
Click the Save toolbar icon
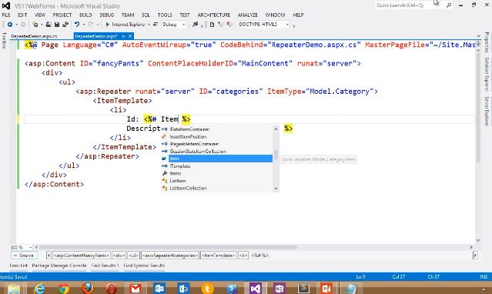(57, 24)
